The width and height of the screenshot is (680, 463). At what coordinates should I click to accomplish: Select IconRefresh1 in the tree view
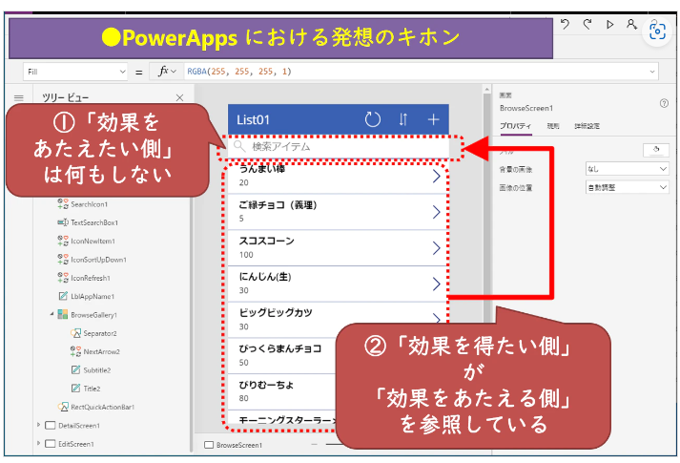point(91,278)
